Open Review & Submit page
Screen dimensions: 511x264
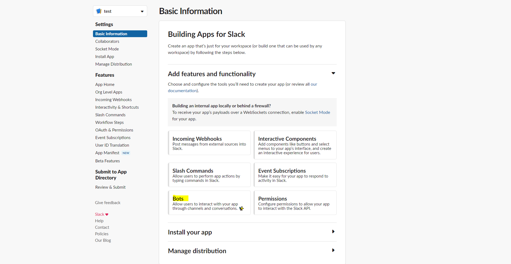[110, 187]
